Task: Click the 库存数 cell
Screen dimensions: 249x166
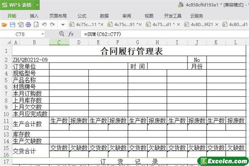Action: (31, 134)
